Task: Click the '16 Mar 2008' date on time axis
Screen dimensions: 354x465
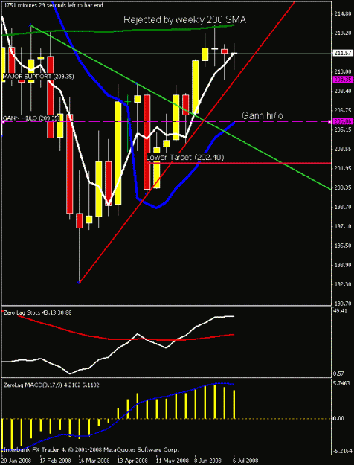Action: 94,461
